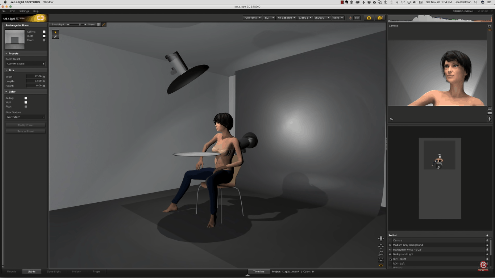Click the Setlist header lock icon
The height and width of the screenshot is (278, 495).
487,235
